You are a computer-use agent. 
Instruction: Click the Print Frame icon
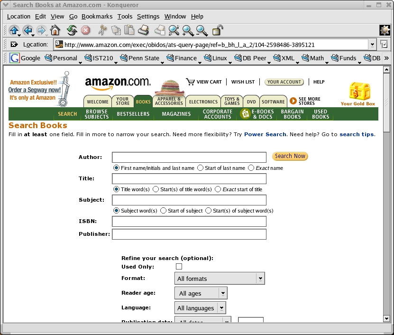tap(160, 30)
